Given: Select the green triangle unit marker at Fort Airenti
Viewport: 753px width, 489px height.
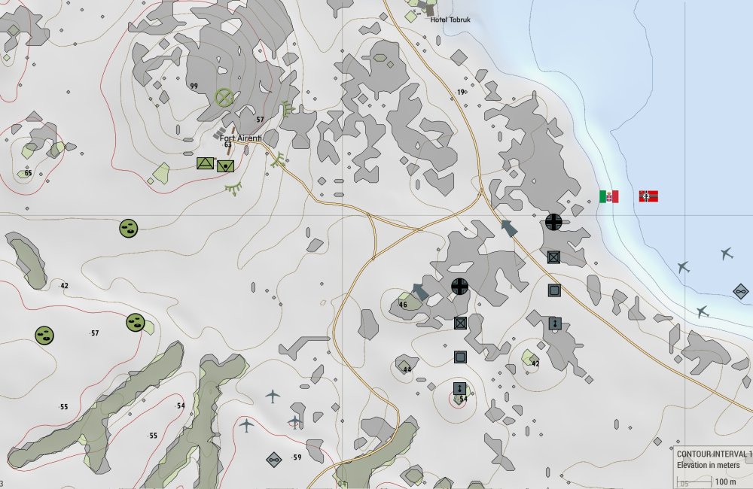Looking at the screenshot, I should point(205,163).
